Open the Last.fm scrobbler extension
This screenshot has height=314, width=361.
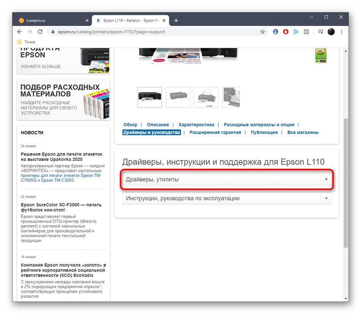[306, 32]
